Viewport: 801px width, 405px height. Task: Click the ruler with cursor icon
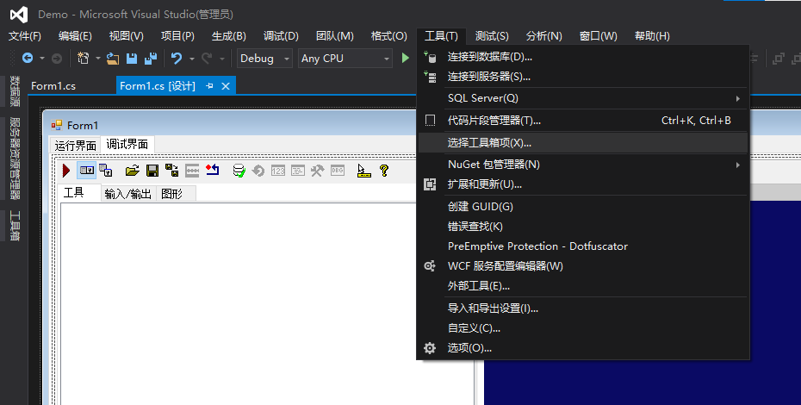tap(363, 171)
